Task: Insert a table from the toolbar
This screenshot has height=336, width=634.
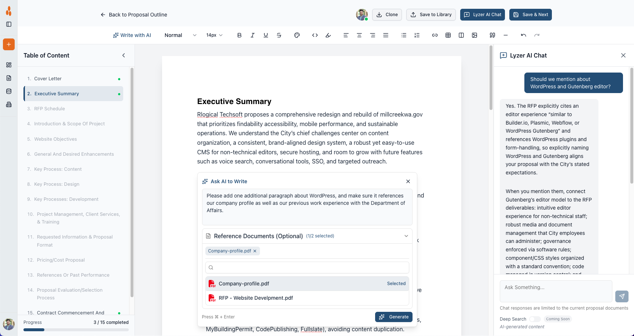Action: coord(448,35)
